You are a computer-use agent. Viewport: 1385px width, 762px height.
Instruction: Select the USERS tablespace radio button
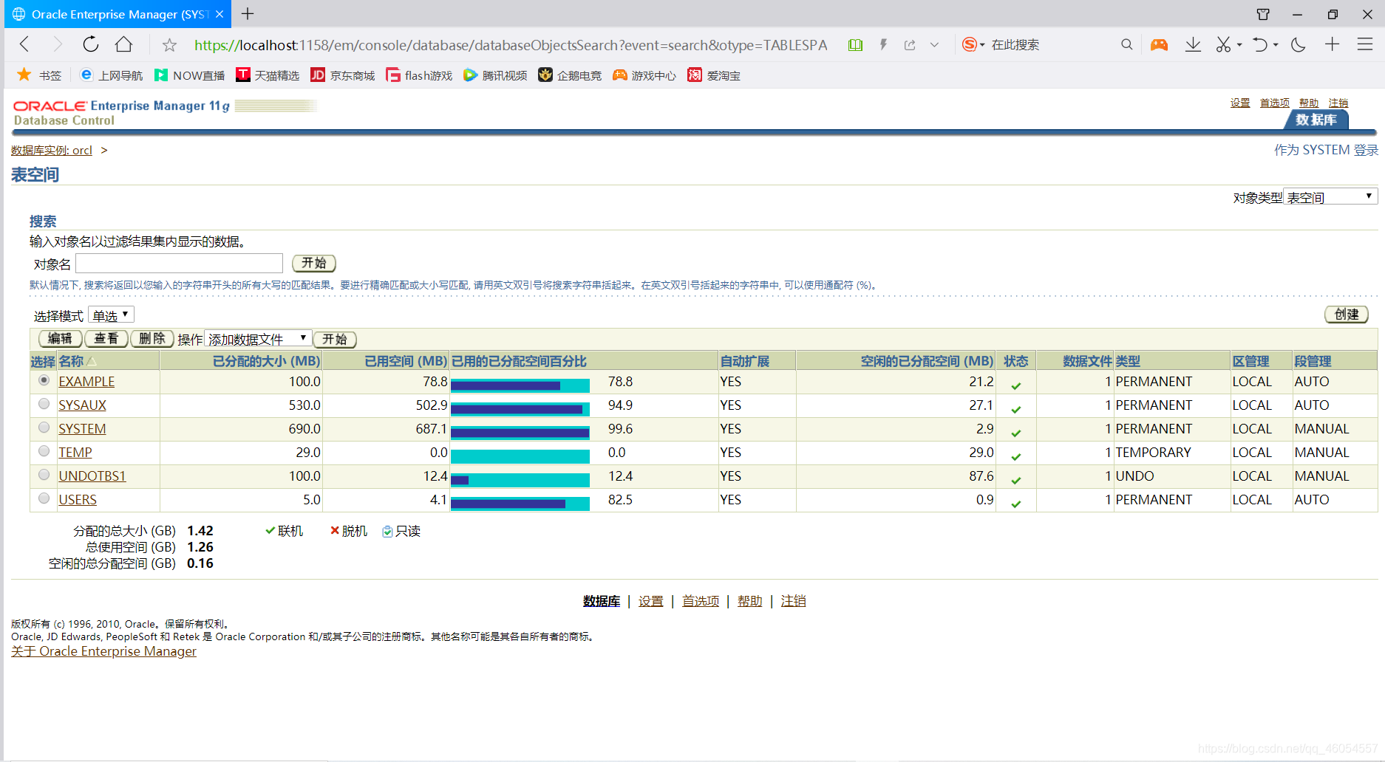[44, 498]
